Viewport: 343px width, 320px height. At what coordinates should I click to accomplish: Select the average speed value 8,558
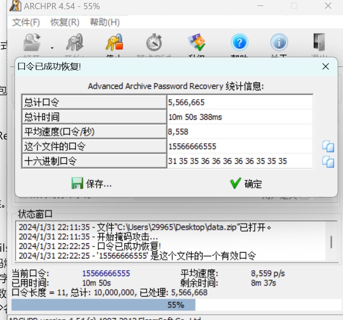(x=178, y=132)
